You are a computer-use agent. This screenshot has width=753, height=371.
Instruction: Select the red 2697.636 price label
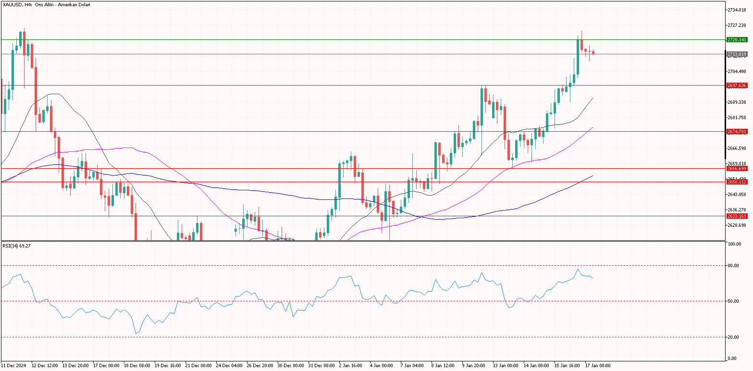(737, 86)
